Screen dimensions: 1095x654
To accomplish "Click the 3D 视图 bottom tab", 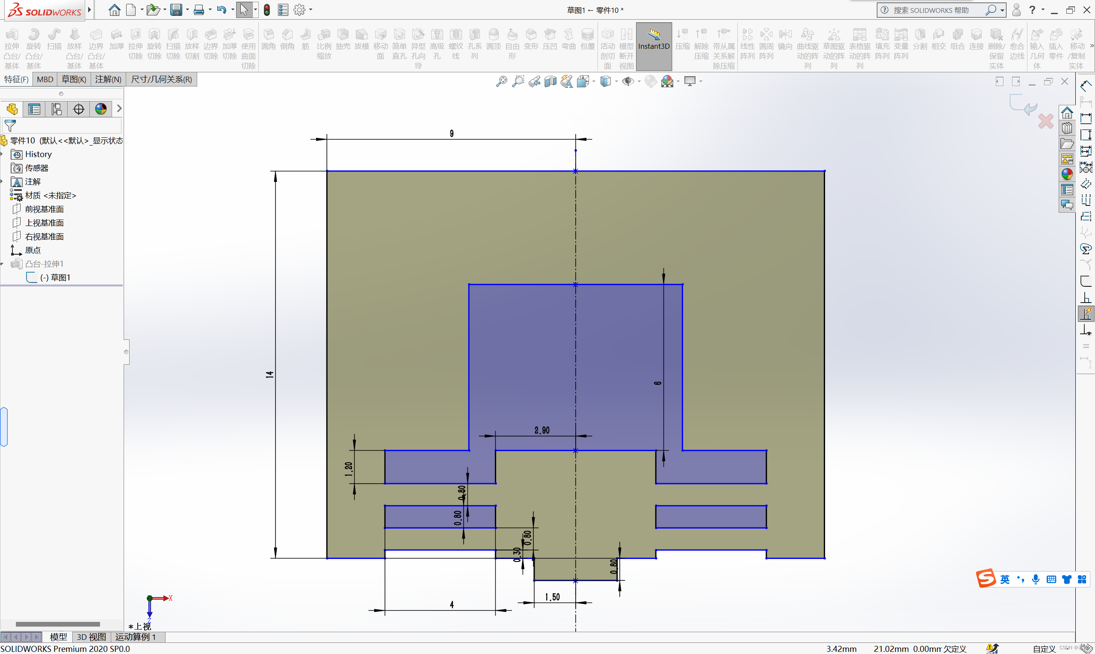I will coord(91,637).
